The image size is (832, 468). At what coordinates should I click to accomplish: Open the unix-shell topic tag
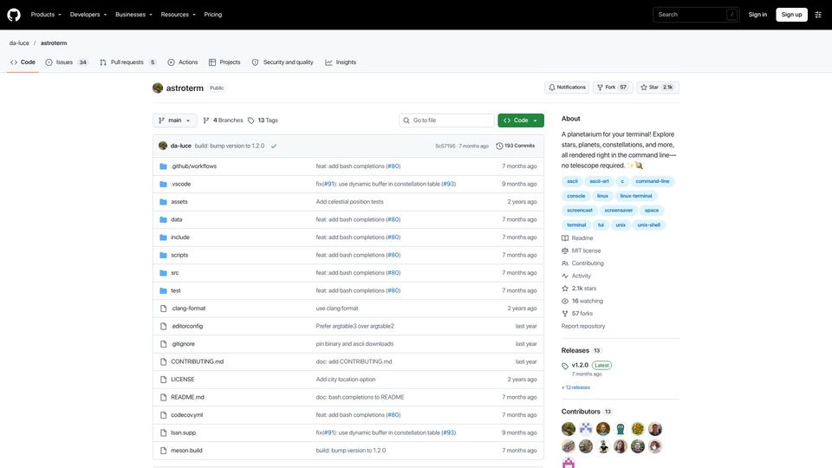point(648,225)
